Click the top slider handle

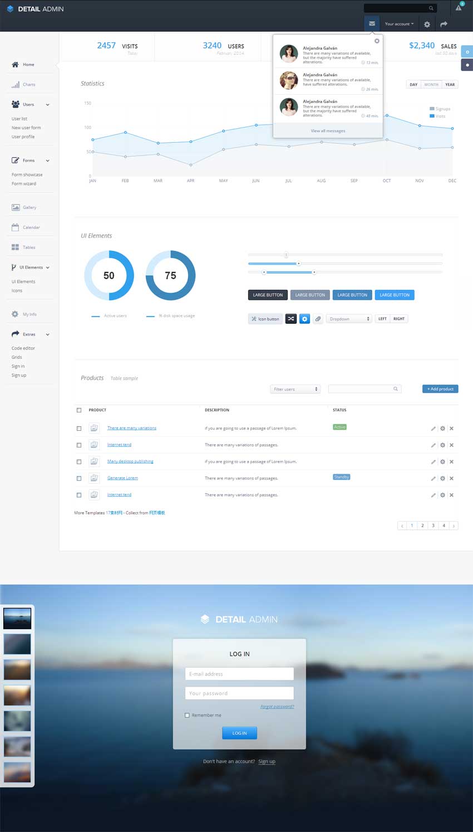pos(286,255)
